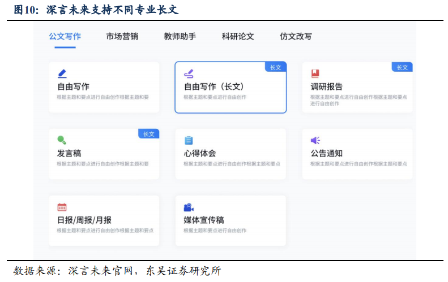Select the 自由写作（长文）card title
448x282 pixels.
click(214, 86)
